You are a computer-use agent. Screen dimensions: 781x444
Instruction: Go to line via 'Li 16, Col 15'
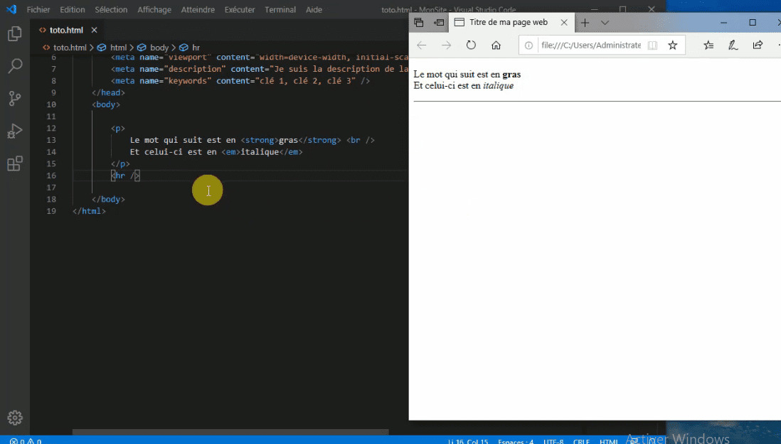click(x=468, y=441)
